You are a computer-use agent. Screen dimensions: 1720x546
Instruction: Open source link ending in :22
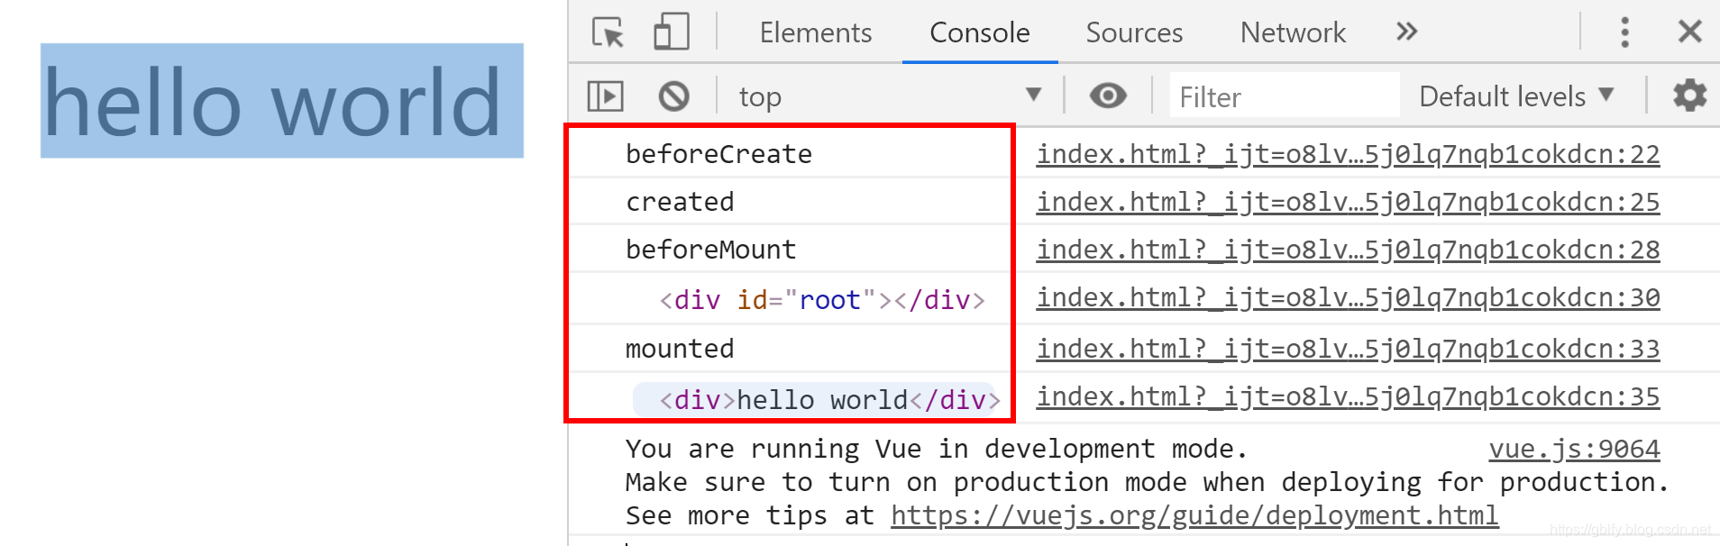[1348, 154]
